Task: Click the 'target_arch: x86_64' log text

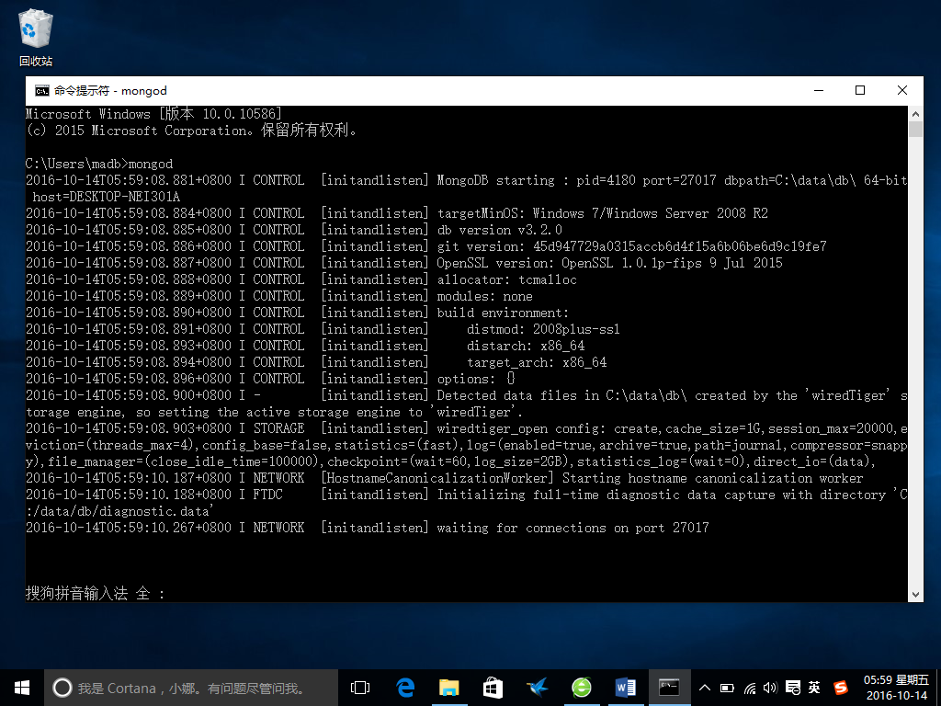Action: 537,362
